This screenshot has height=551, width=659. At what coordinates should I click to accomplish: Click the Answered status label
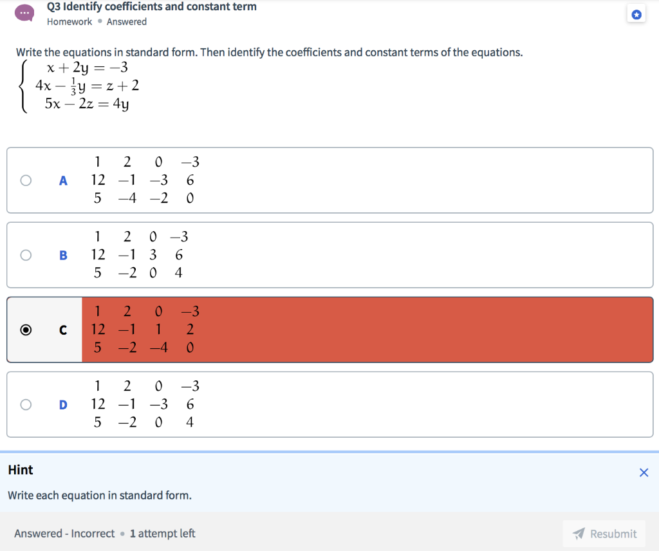[127, 21]
